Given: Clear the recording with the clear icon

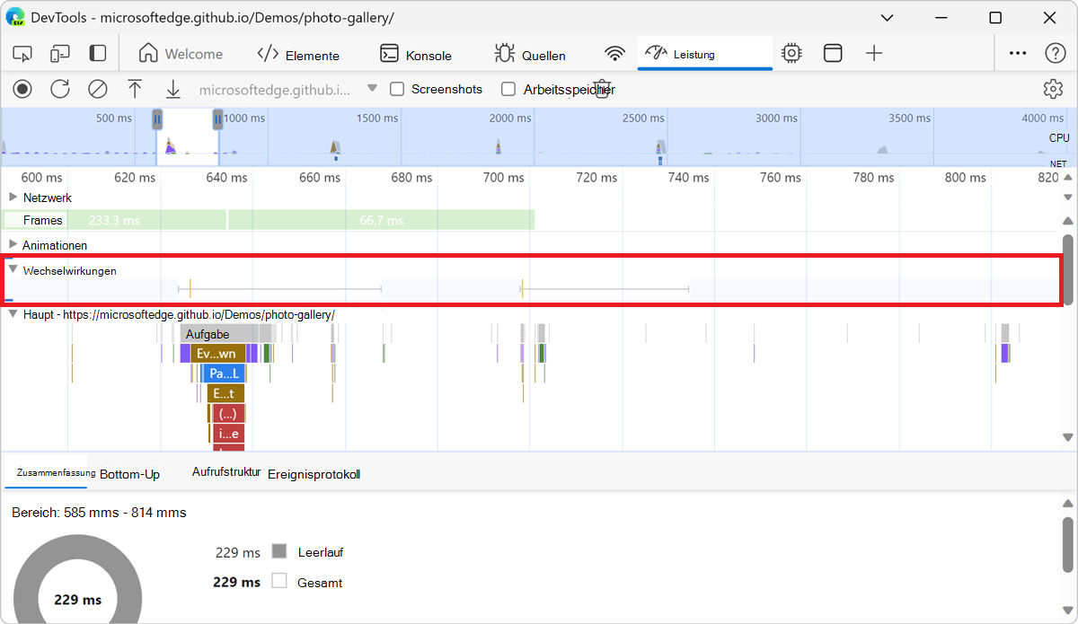Looking at the screenshot, I should pos(97,89).
